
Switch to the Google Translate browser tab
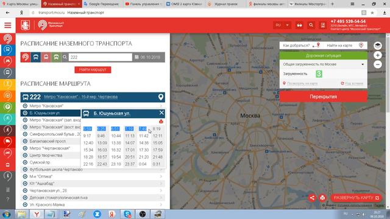[x=102, y=4]
